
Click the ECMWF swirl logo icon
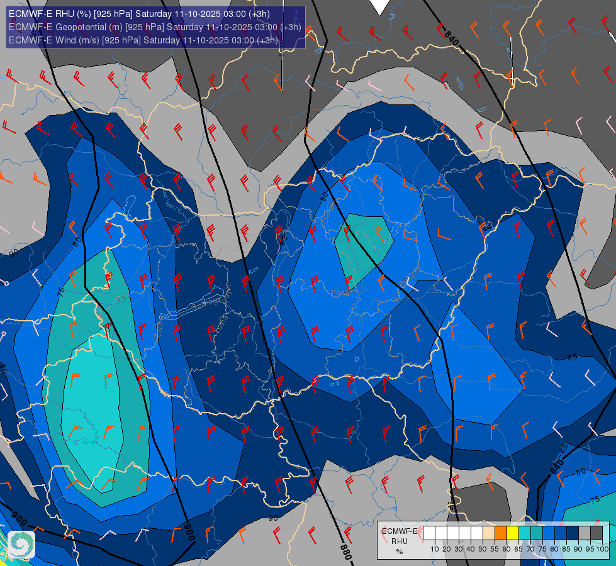pyautogui.click(x=21, y=545)
